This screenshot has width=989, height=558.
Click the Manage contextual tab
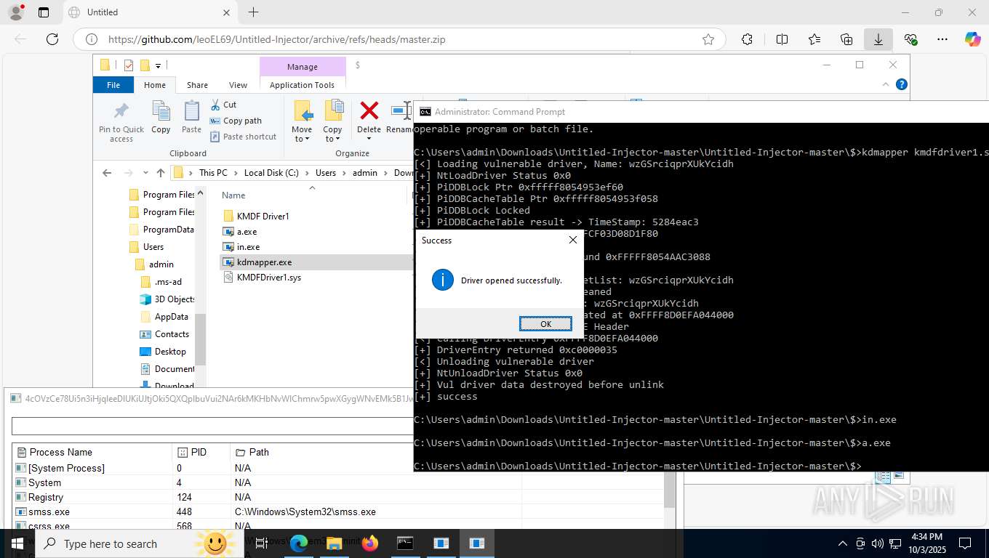[x=302, y=66]
